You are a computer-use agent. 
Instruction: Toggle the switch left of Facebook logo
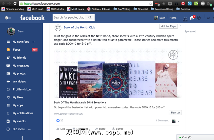[x=8, y=18]
